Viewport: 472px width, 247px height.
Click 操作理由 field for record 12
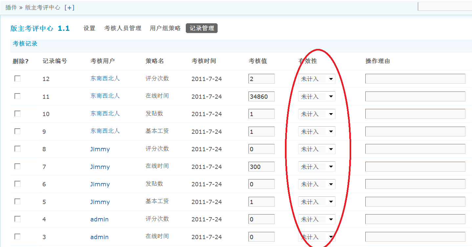click(415, 79)
